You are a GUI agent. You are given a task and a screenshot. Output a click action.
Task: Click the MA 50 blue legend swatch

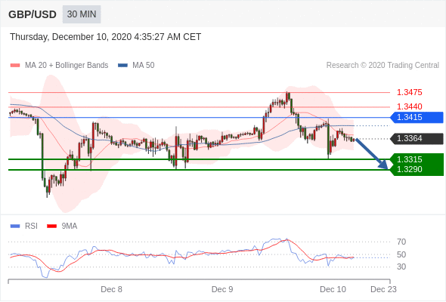click(x=122, y=66)
